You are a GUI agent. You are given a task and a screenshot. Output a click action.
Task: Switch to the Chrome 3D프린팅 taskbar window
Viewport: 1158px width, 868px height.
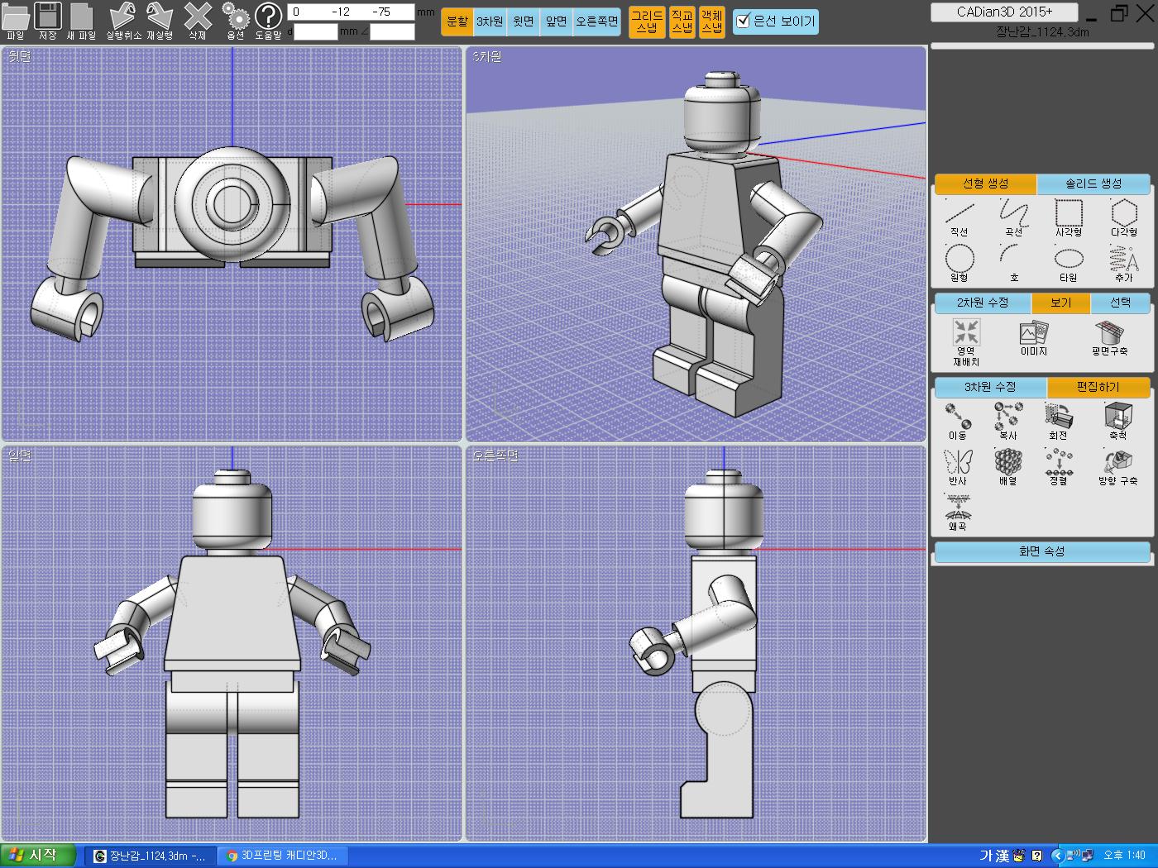[x=283, y=856]
